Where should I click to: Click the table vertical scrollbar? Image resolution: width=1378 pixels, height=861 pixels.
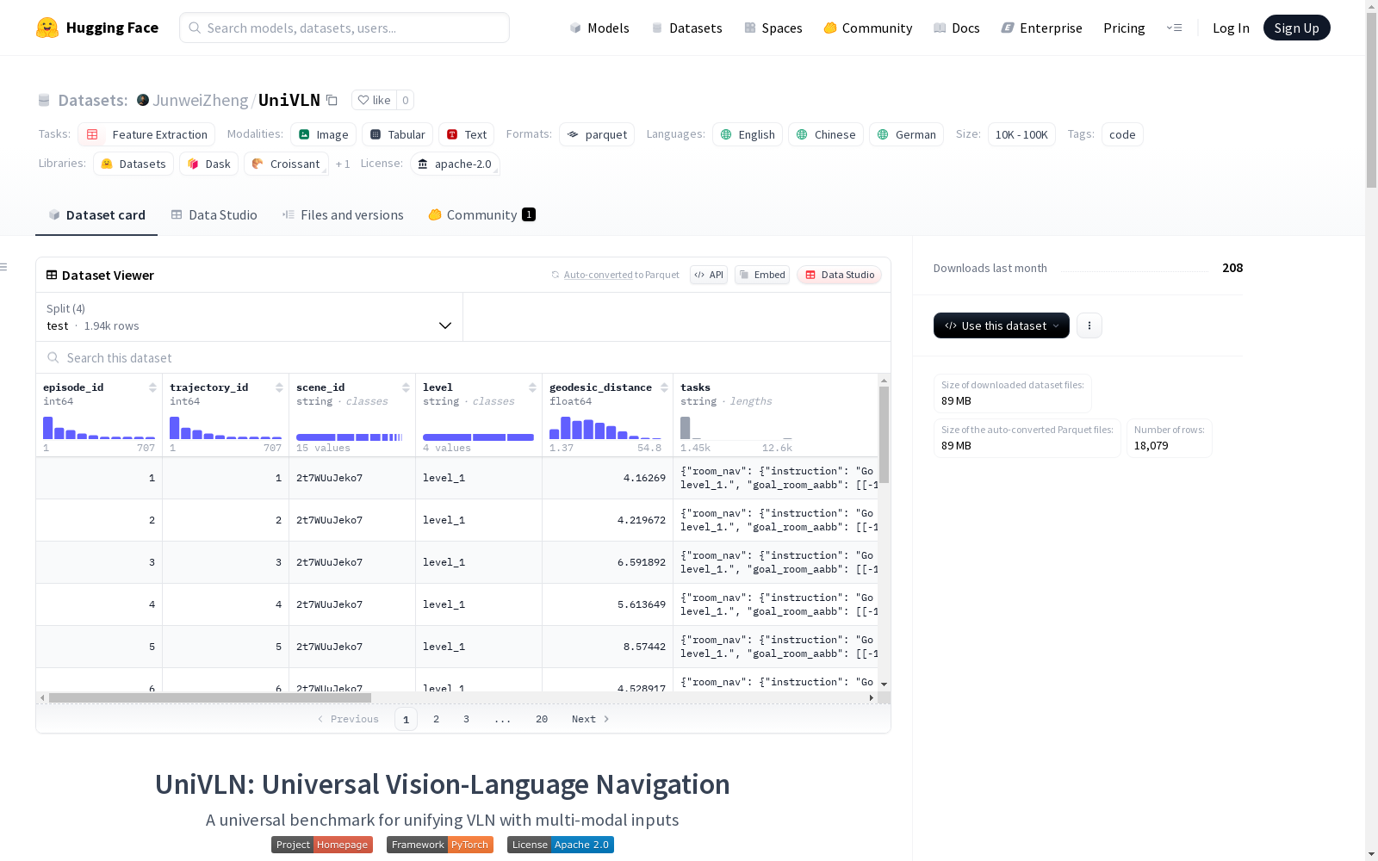[x=884, y=435]
